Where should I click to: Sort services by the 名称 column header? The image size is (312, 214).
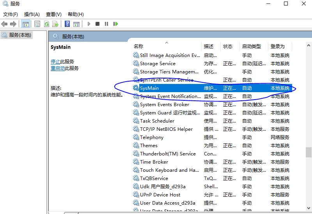click(x=138, y=46)
